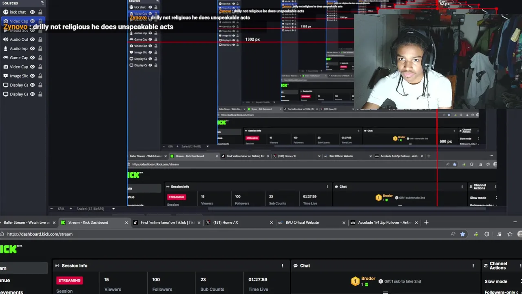Click the 01:27:59 Time Live value

coord(258,280)
